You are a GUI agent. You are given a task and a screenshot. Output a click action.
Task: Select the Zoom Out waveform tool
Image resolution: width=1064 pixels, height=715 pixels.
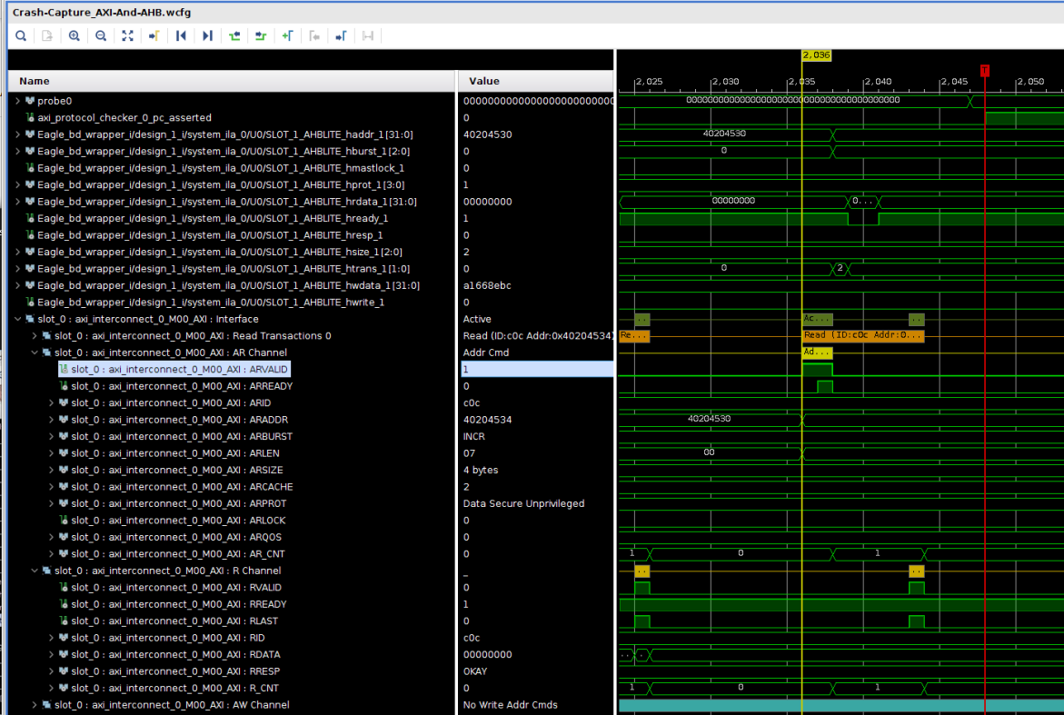100,35
